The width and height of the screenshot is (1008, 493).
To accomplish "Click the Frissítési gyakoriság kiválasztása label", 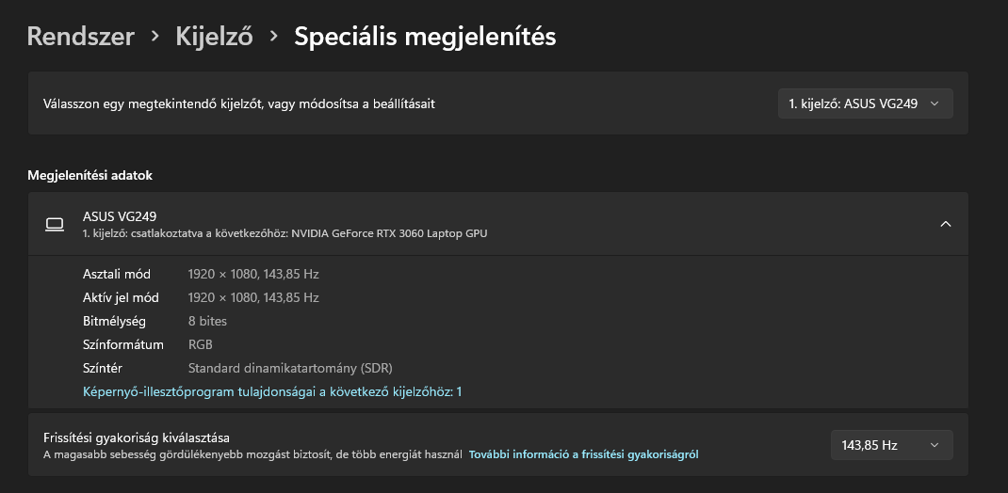I will point(137,437).
